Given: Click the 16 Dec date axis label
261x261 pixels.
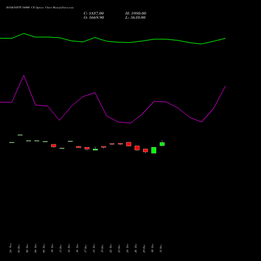Looking at the screenshot, I should 78,248.
